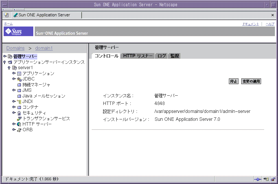Click the security padlock in status bar
Image resolution: width=278 pixels, height=184 pixels.
[x=272, y=179]
